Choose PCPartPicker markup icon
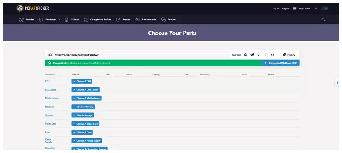This screenshot has width=342, height=153. (245, 55)
